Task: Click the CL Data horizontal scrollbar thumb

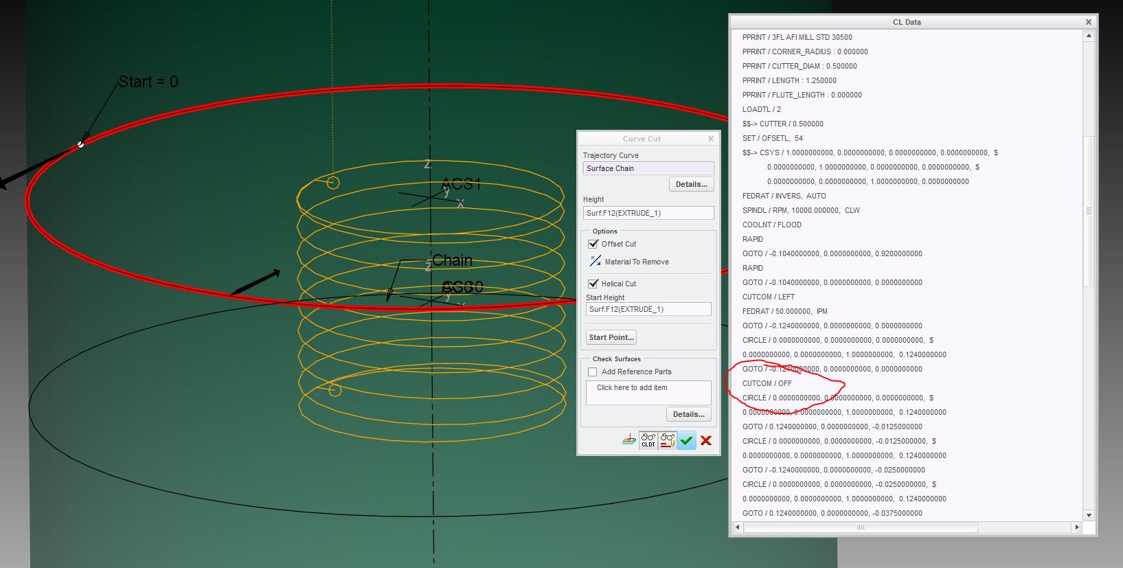Action: (x=861, y=527)
